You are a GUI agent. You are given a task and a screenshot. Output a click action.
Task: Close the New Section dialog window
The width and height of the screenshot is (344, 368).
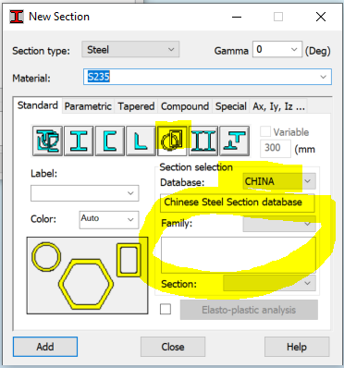[x=321, y=17]
